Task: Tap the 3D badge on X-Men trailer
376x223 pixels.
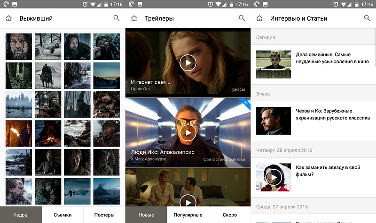Action: (x=246, y=103)
